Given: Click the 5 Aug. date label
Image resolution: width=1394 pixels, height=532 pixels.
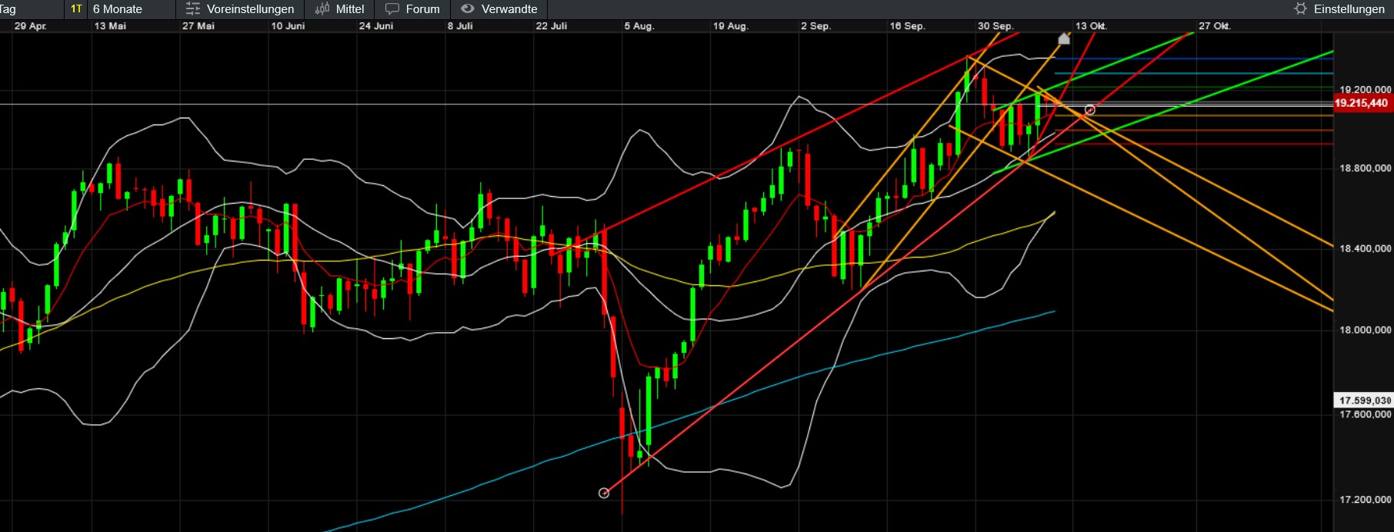Looking at the screenshot, I should [639, 26].
